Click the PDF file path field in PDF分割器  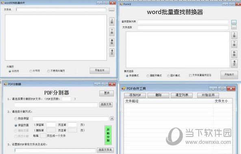click(x=56, y=105)
